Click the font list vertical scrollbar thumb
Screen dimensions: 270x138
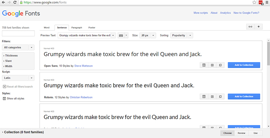pos(268,53)
